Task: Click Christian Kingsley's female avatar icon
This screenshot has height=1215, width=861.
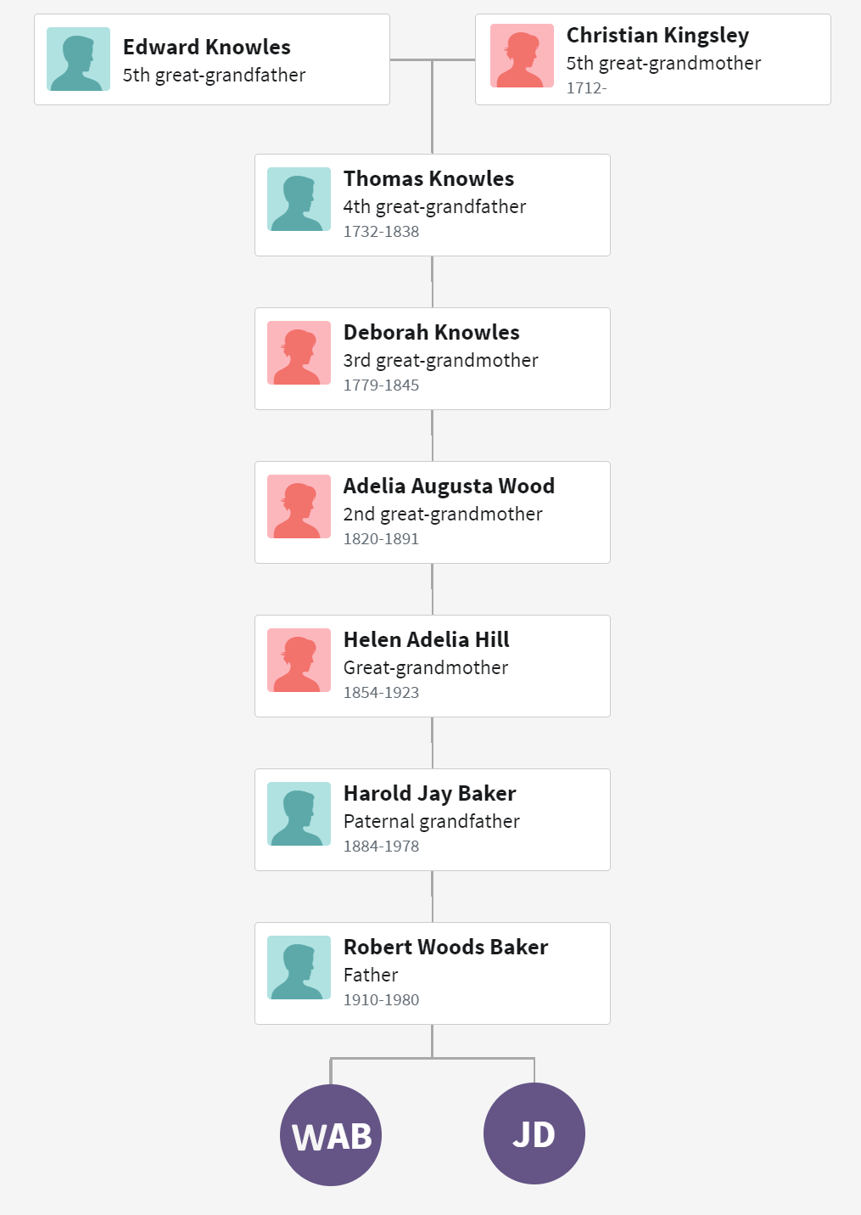Action: [x=522, y=55]
